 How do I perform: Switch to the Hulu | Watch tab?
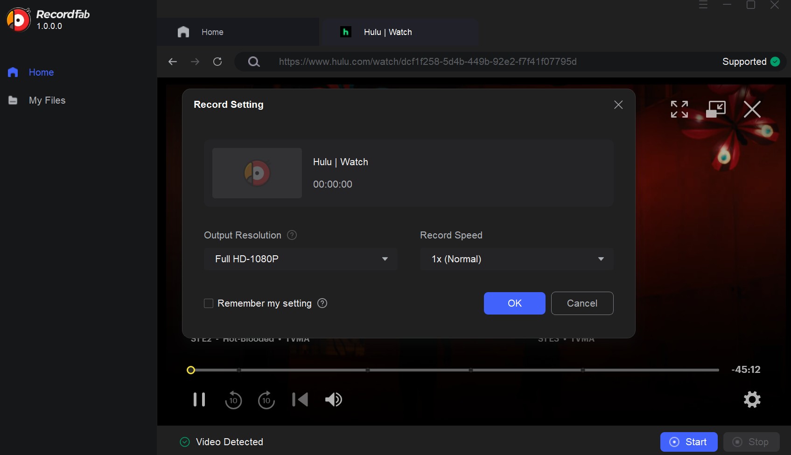399,32
